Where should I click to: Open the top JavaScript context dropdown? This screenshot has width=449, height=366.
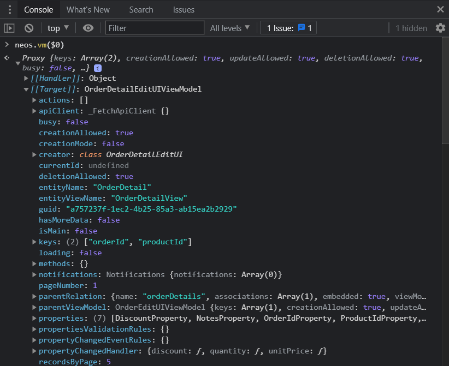click(x=58, y=28)
